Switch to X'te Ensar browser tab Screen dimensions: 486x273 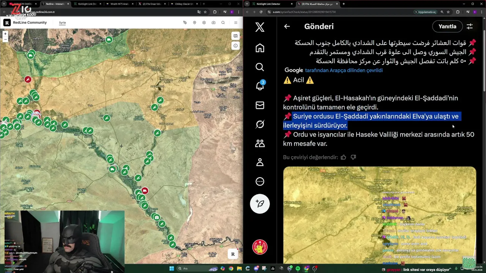point(152,4)
